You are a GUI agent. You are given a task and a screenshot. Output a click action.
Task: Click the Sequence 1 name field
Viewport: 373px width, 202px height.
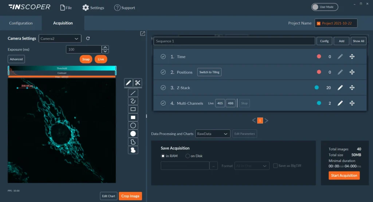pyautogui.click(x=234, y=41)
